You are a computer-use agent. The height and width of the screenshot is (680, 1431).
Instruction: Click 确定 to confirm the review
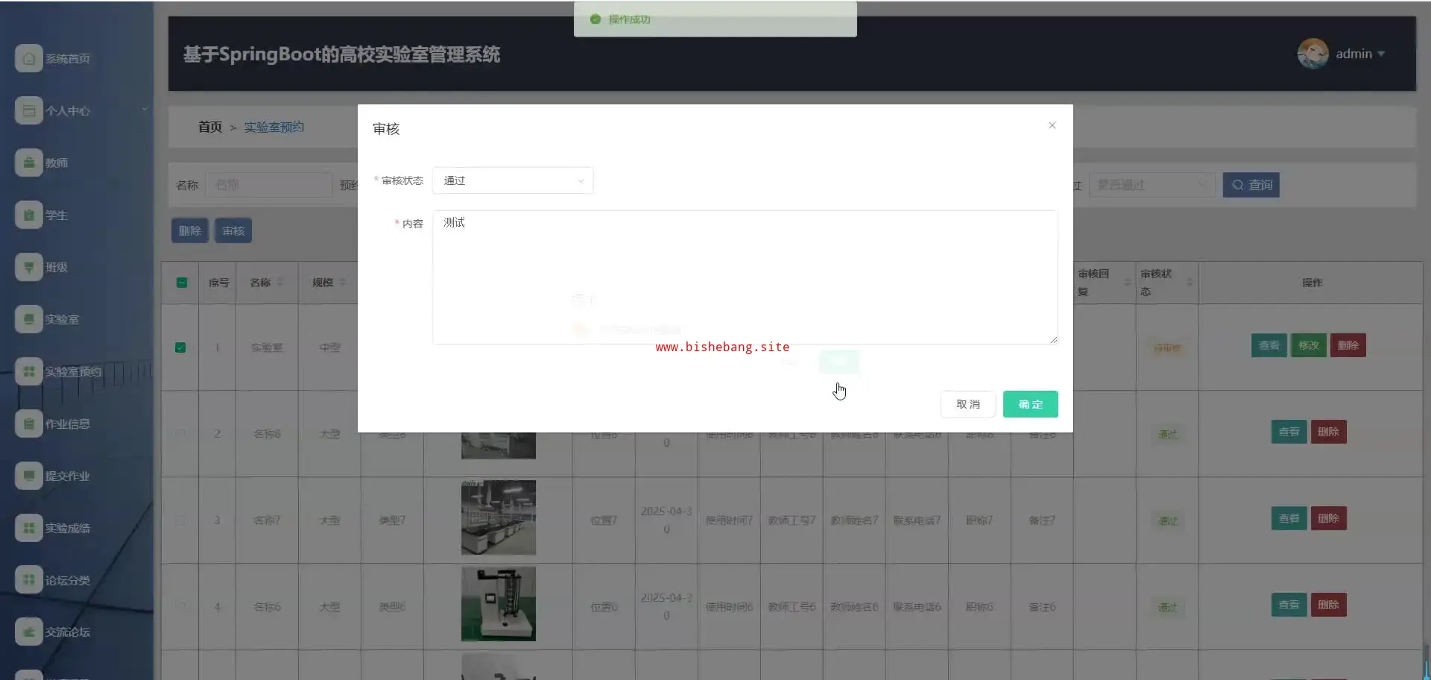(1031, 404)
